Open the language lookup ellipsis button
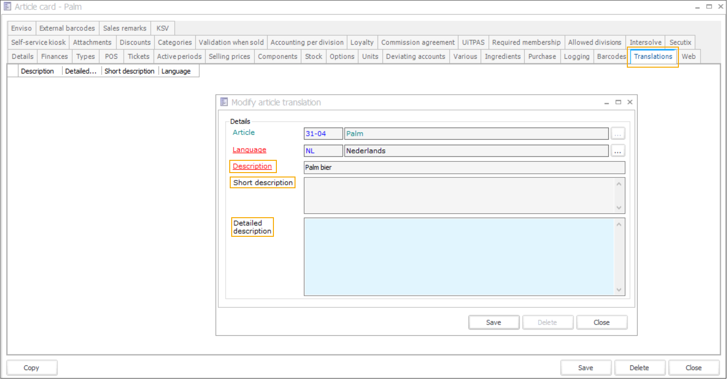727x379 pixels. [x=618, y=151]
